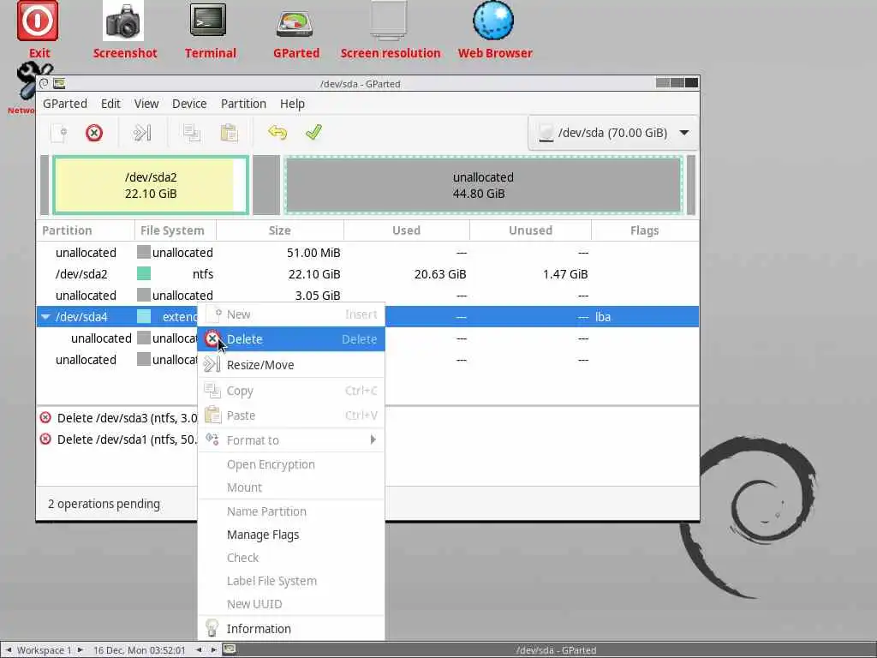877x658 pixels.
Task: Click the small gray unallocated block before sda2
Action: point(45,185)
